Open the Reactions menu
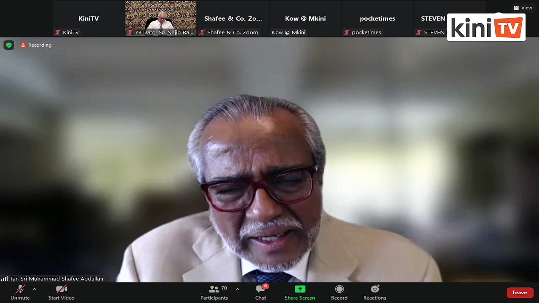 (x=375, y=292)
